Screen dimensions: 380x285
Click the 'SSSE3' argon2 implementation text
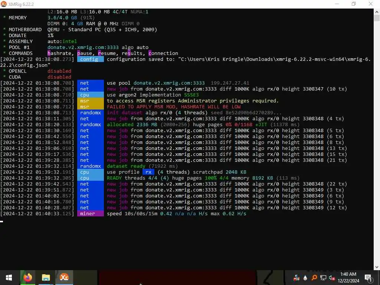(x=191, y=95)
